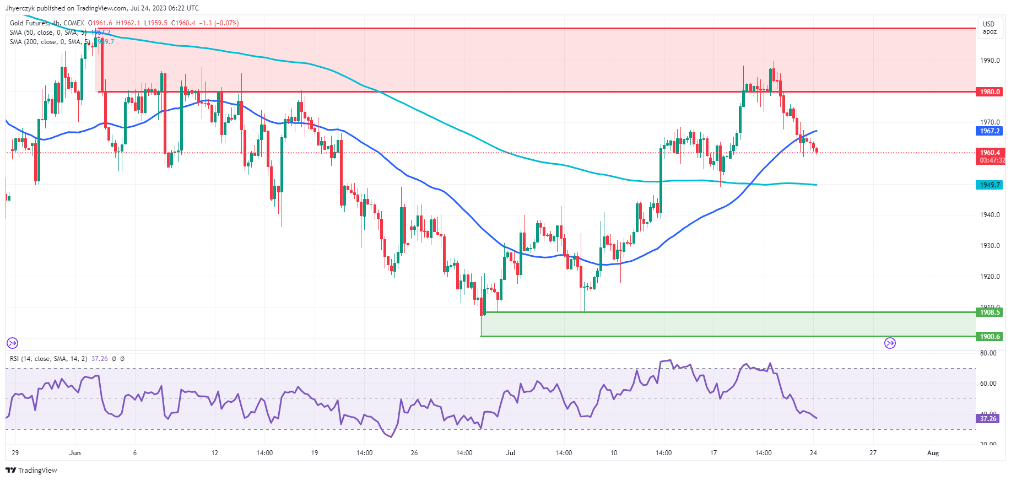Click the TradingView logo at bottom left

pos(31,470)
